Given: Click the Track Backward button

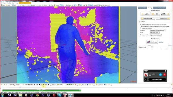Looking at the screenshot, I should tap(145, 14).
